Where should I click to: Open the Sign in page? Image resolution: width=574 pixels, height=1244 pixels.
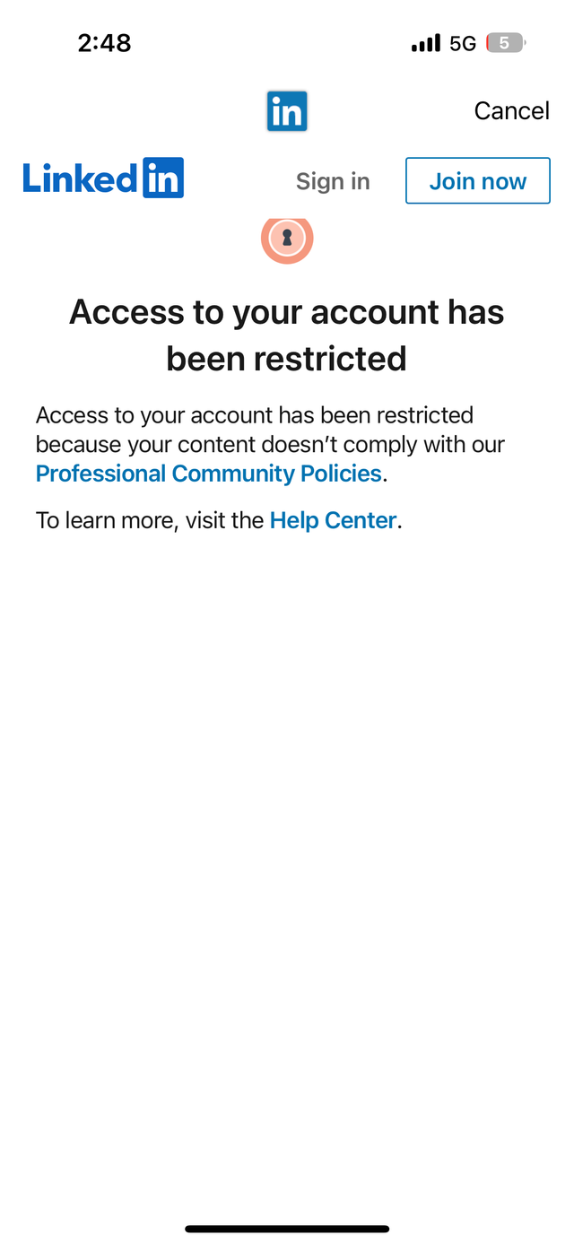tap(333, 181)
